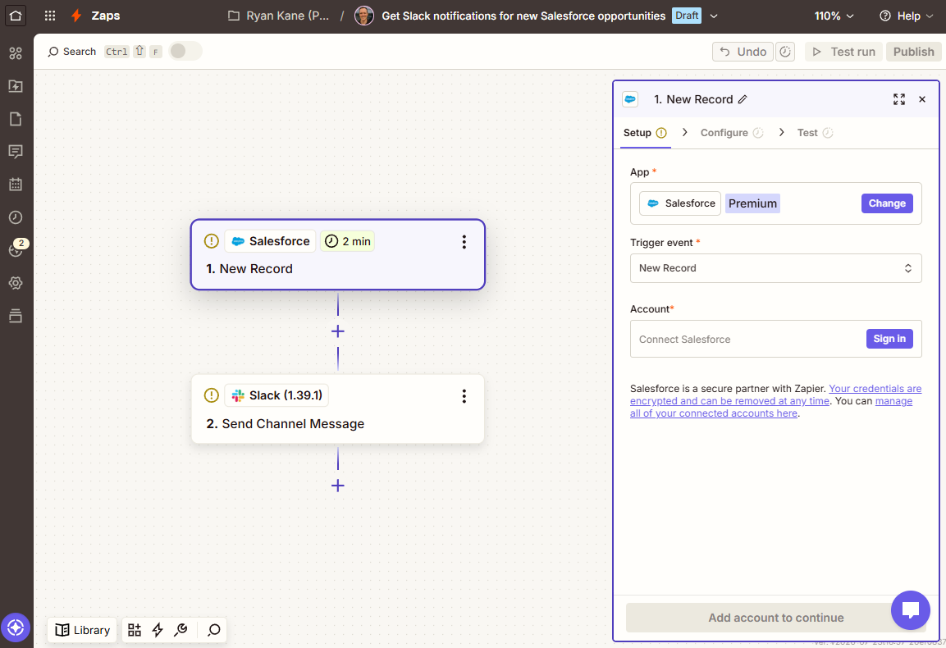946x648 pixels.
Task: Open the version history clock icon
Action: [785, 52]
